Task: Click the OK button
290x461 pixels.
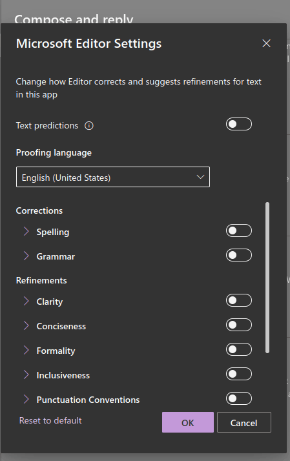Action: (188, 422)
